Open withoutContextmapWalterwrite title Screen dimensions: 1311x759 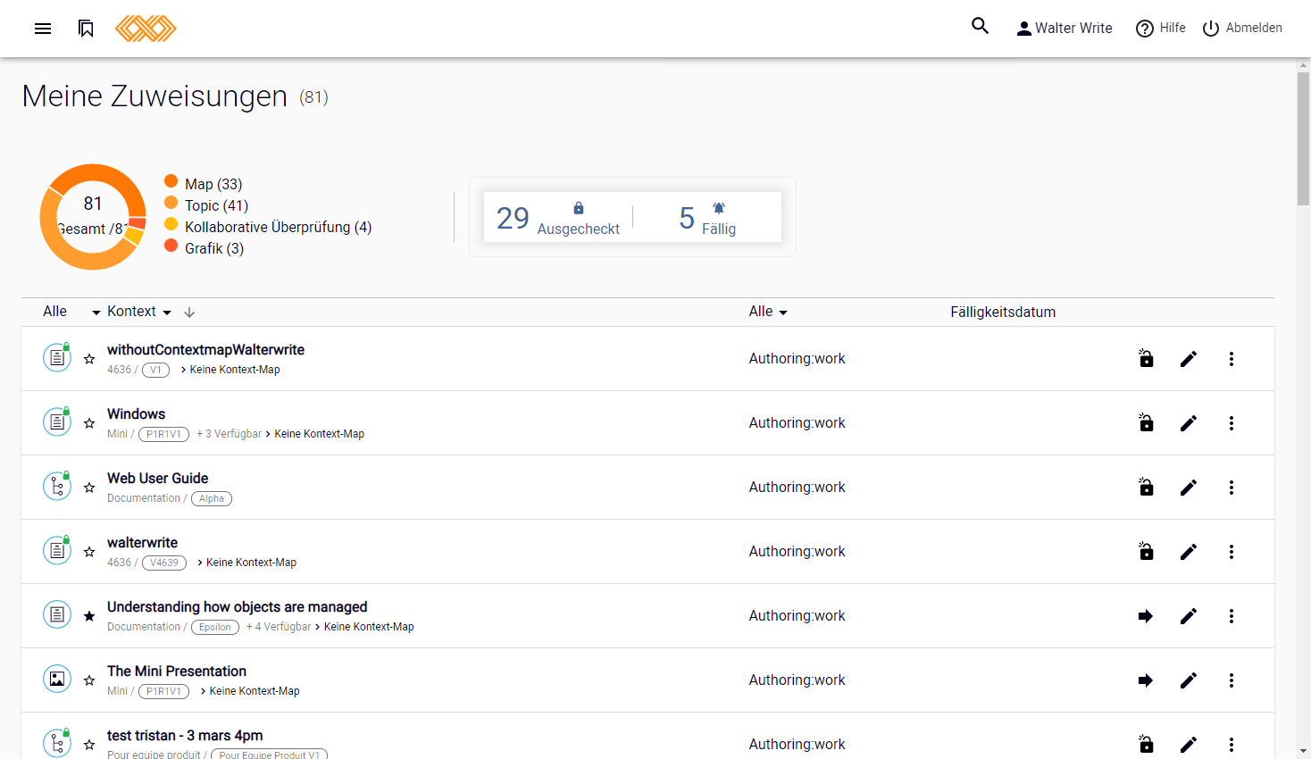(x=205, y=350)
